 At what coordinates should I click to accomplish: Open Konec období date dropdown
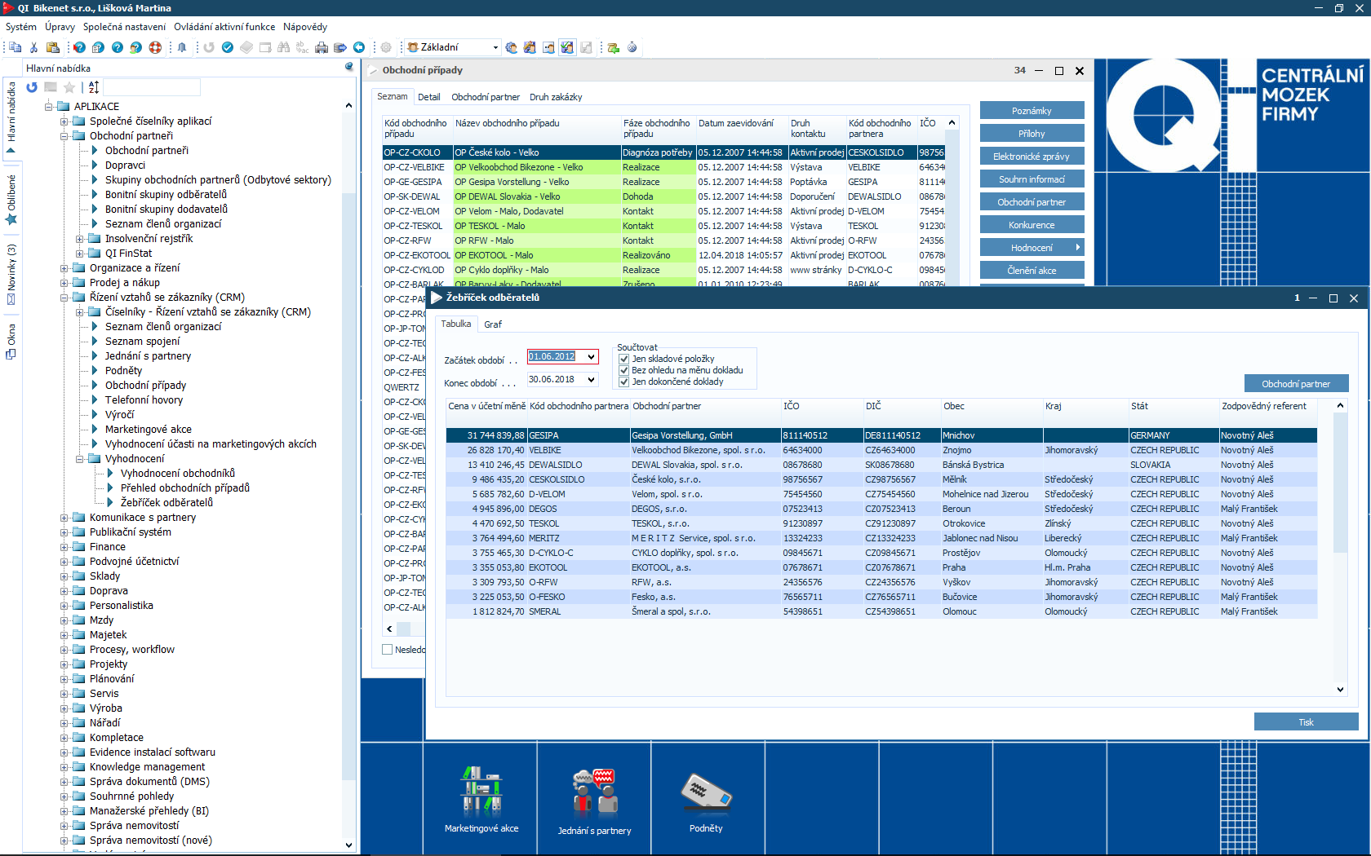591,380
